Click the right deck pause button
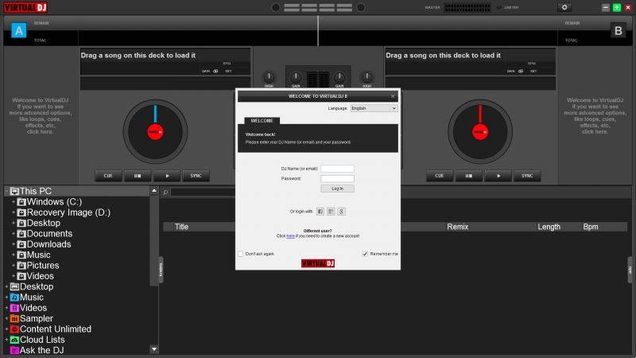Screen dimensions: 636x358 (x=469, y=176)
